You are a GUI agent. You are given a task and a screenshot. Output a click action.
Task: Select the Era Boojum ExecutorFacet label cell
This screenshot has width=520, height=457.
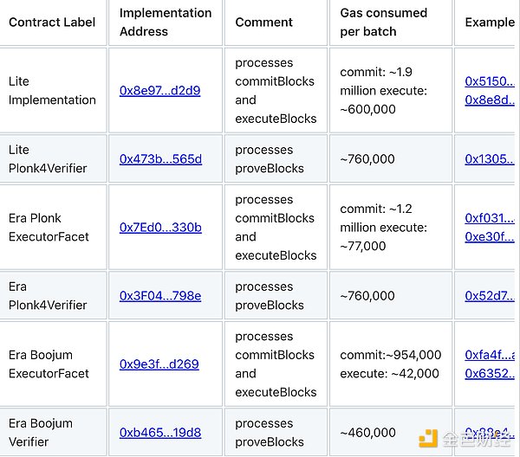pyautogui.click(x=49, y=364)
